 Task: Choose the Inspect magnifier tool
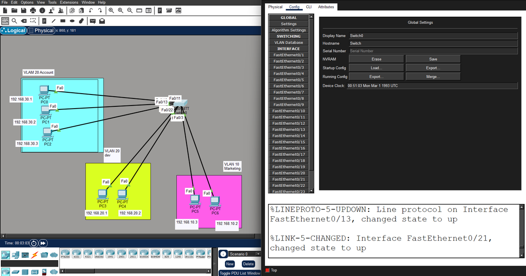[x=14, y=21]
